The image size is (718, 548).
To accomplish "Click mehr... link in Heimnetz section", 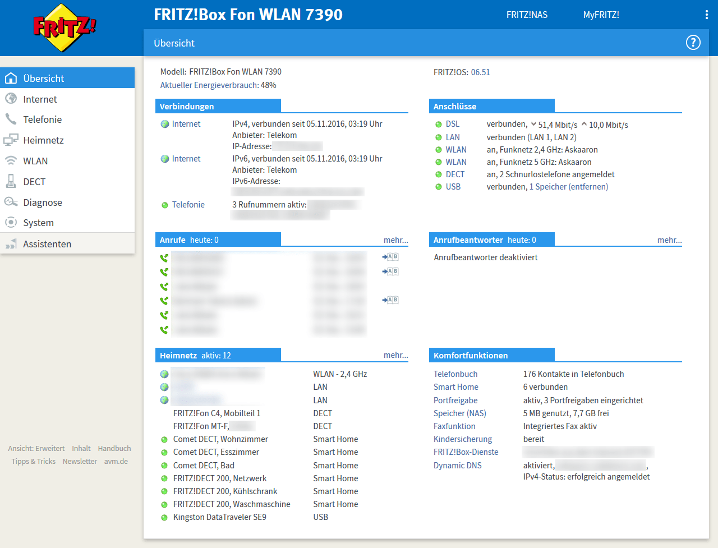I will [396, 355].
